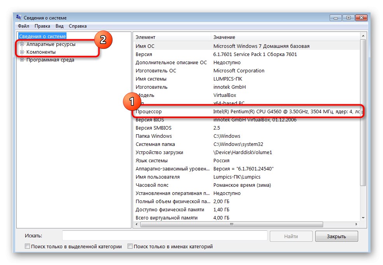
Task: Open the Правка menu
Action: point(42,26)
